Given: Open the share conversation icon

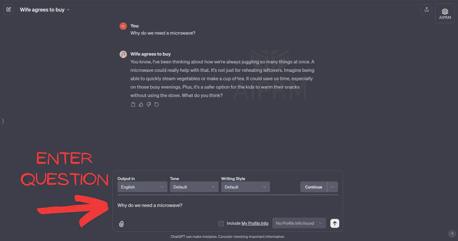Looking at the screenshot, I should pos(426,9).
